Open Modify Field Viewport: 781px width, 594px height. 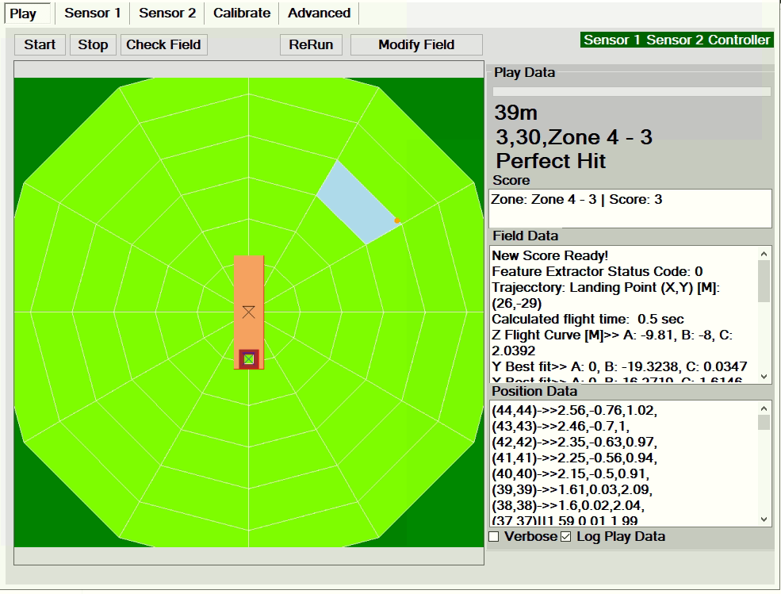(x=416, y=44)
